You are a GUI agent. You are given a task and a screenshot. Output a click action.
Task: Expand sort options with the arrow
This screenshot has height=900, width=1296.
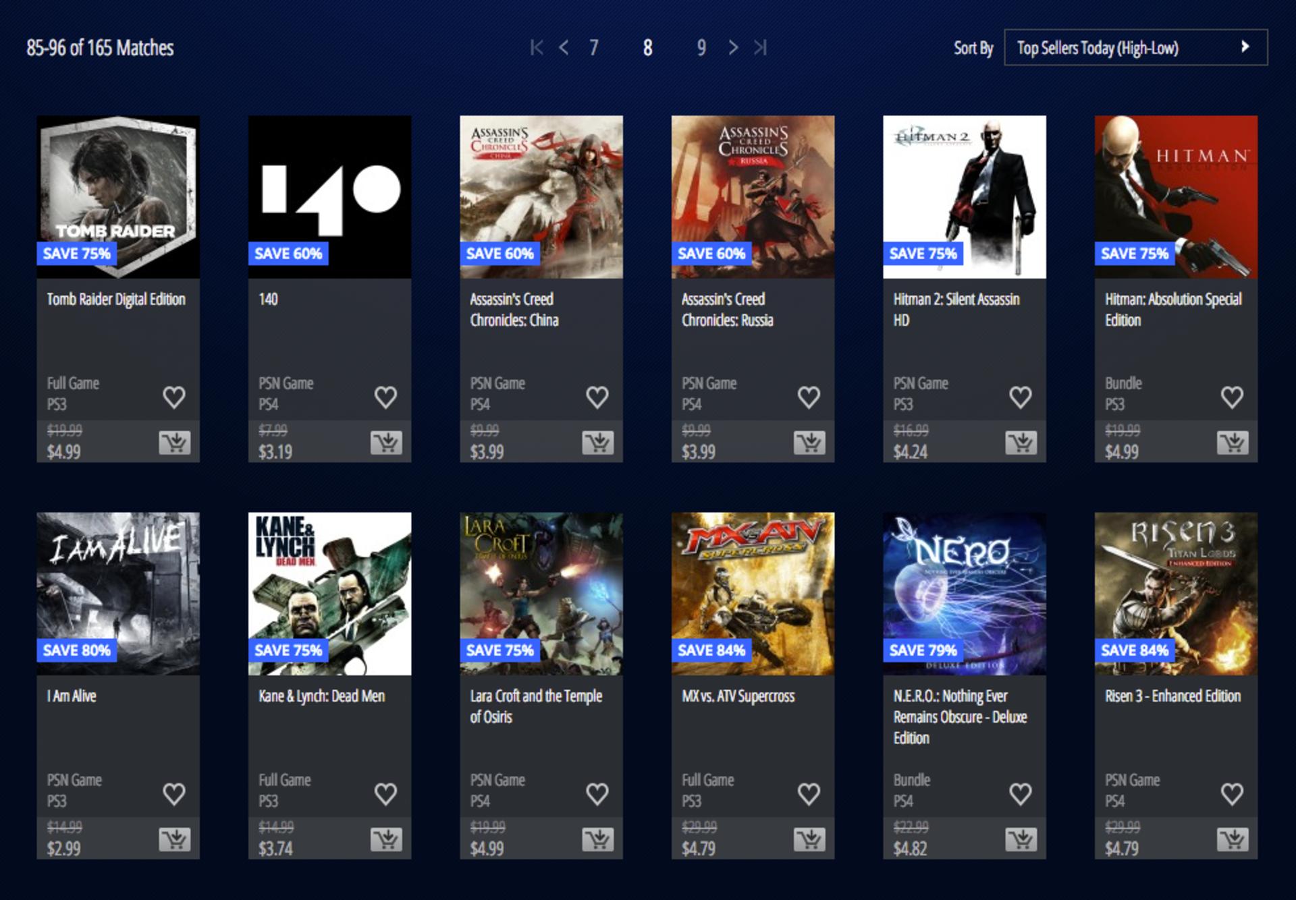tap(1245, 47)
